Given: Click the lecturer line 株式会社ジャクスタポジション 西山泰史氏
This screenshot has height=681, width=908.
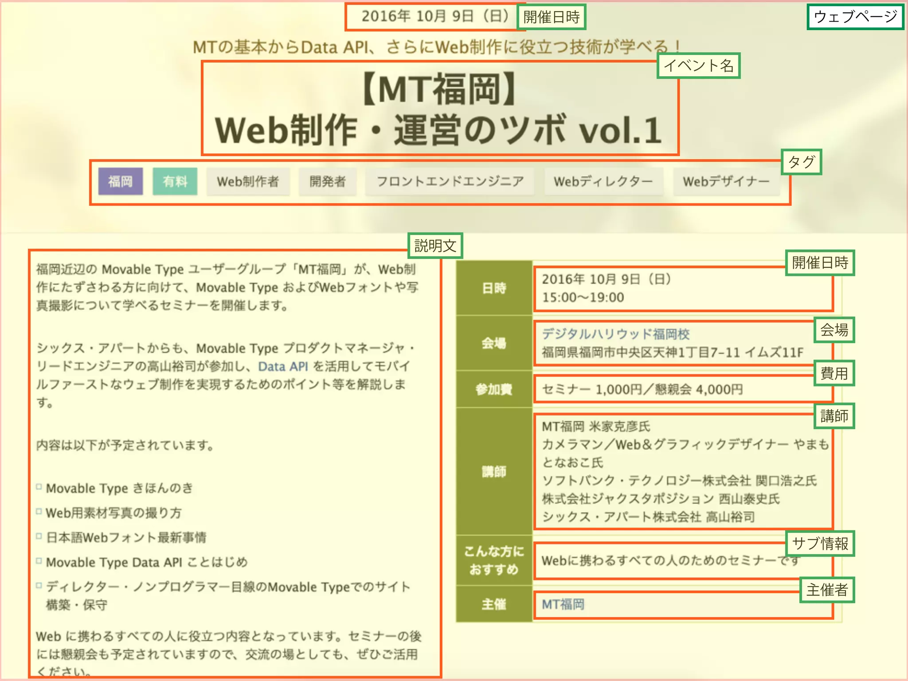Looking at the screenshot, I should click(661, 499).
